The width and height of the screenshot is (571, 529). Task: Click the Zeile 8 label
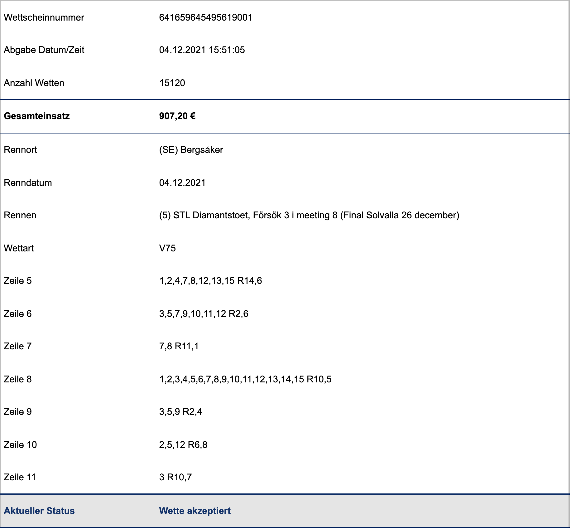[x=18, y=379]
